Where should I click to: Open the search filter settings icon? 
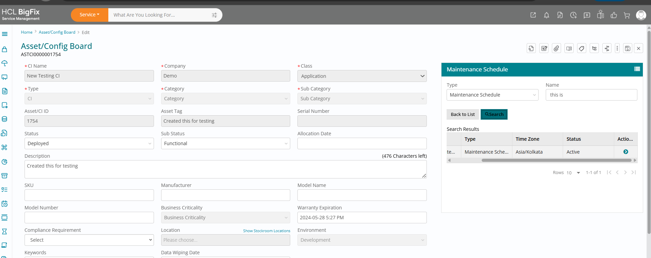pyautogui.click(x=214, y=15)
